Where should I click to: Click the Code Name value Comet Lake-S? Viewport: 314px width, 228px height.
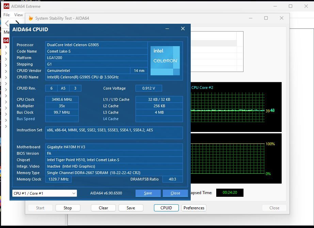tap(96, 51)
